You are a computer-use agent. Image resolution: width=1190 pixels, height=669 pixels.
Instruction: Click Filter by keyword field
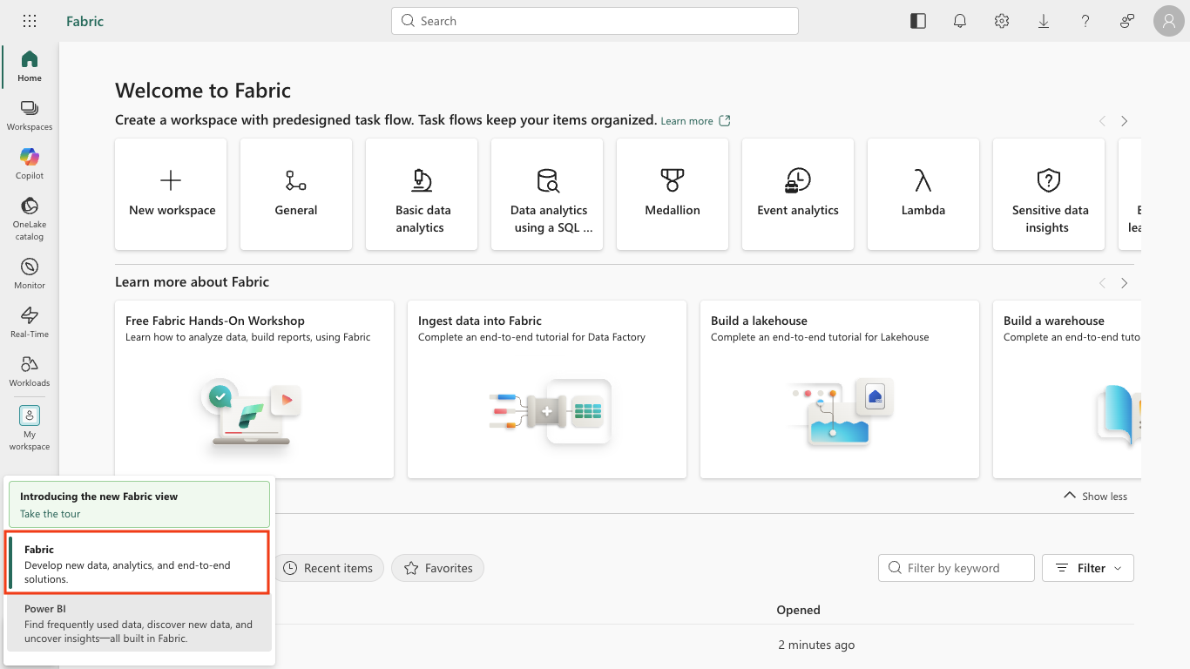[x=957, y=568]
